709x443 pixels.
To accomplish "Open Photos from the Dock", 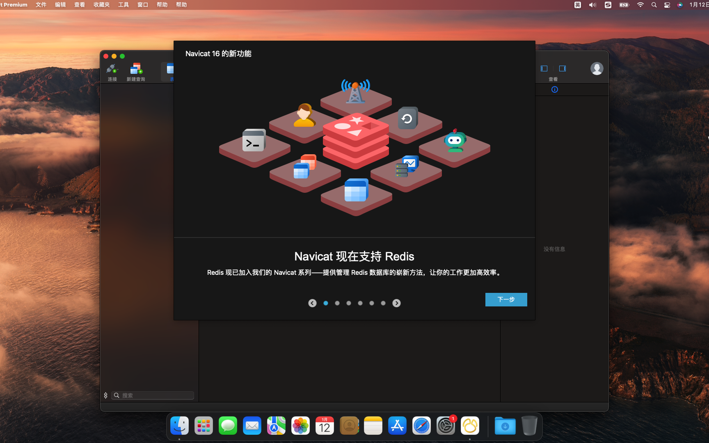I will (x=300, y=426).
